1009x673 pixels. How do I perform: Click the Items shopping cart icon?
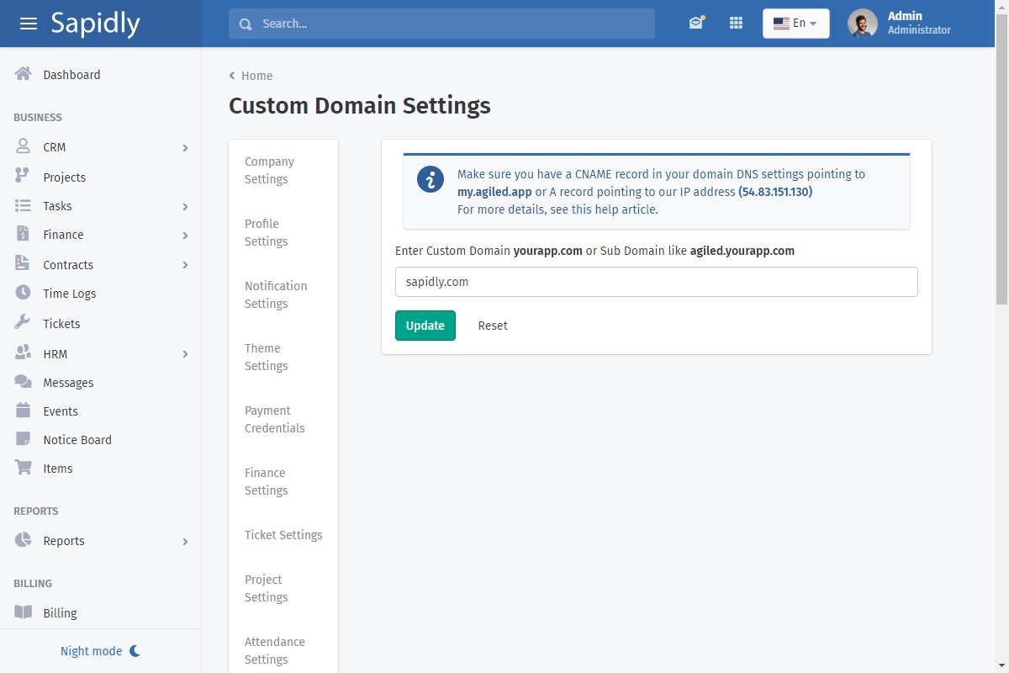23,468
